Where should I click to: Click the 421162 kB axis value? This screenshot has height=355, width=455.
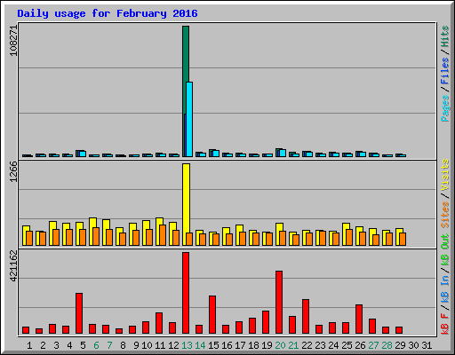click(13, 266)
